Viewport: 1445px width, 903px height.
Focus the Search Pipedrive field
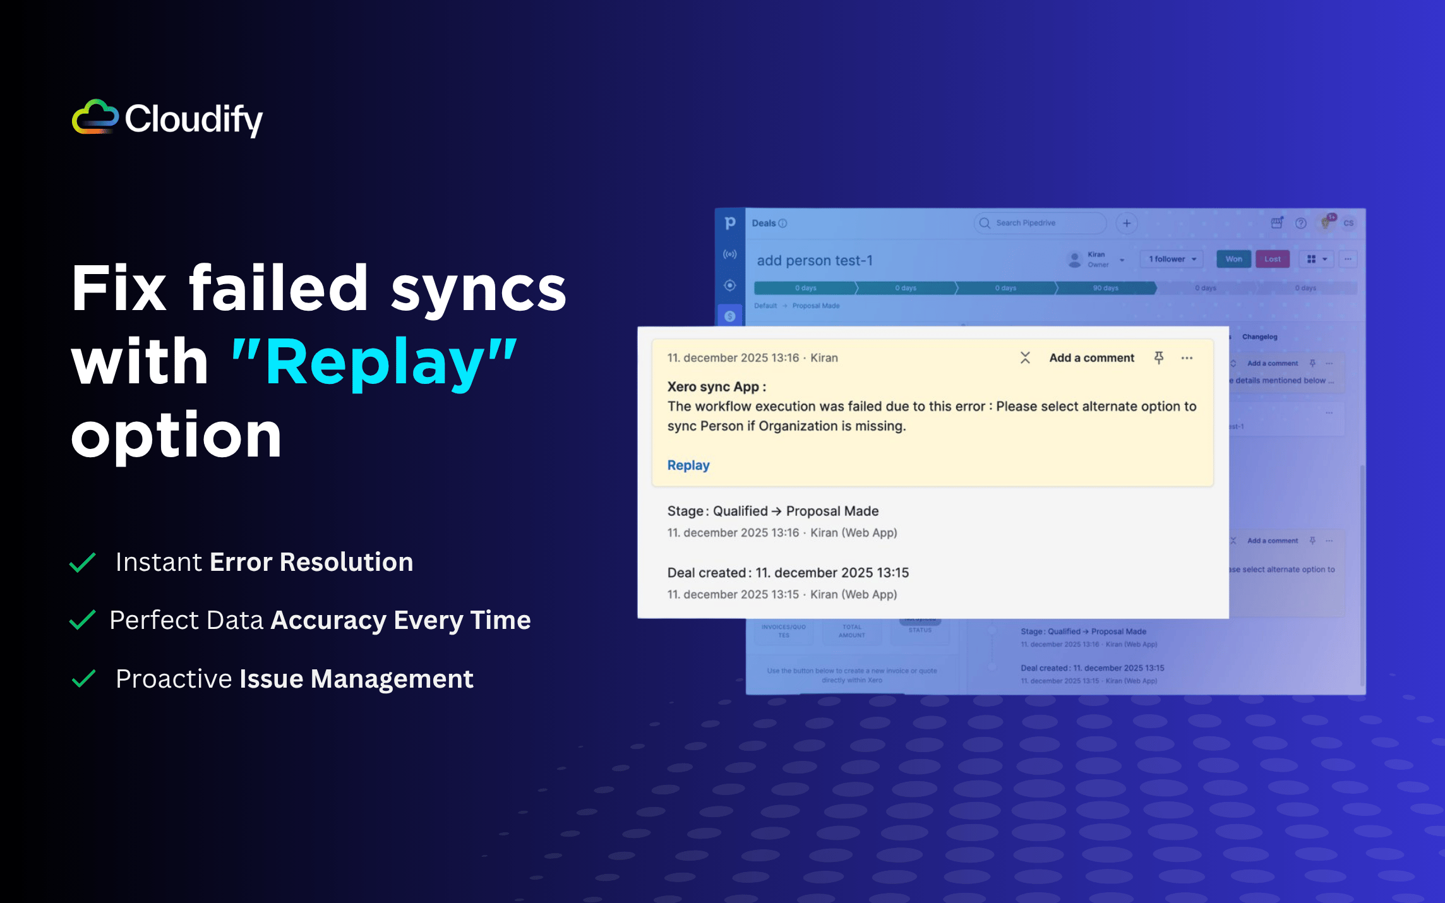pyautogui.click(x=1040, y=223)
